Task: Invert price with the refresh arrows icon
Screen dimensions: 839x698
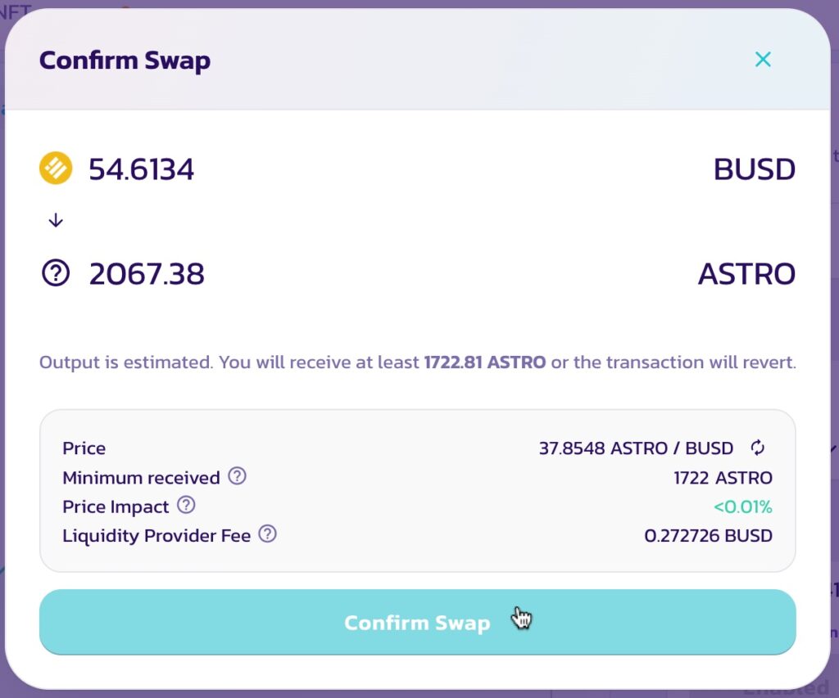Action: (x=757, y=448)
